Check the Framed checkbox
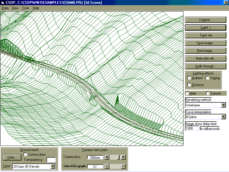Screen dimensions: 229x172 (x=208, y=93)
